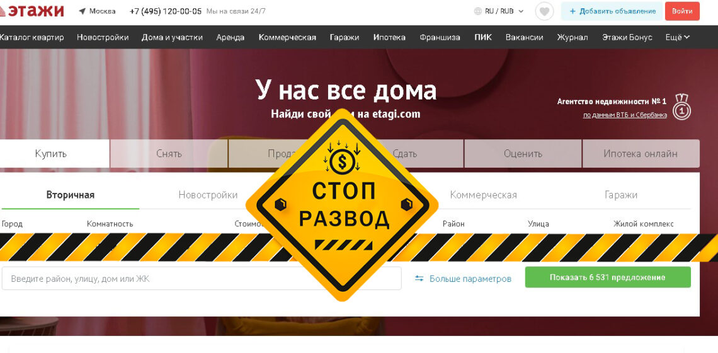Image resolution: width=718 pixels, height=353 pixels.
Task: Open the Москва city selector
Action: point(102,11)
